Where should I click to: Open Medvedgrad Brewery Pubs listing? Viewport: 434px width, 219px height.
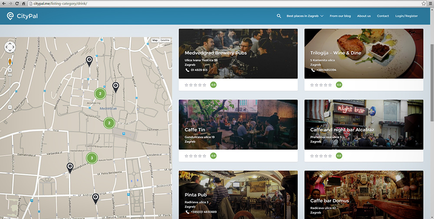coord(216,53)
